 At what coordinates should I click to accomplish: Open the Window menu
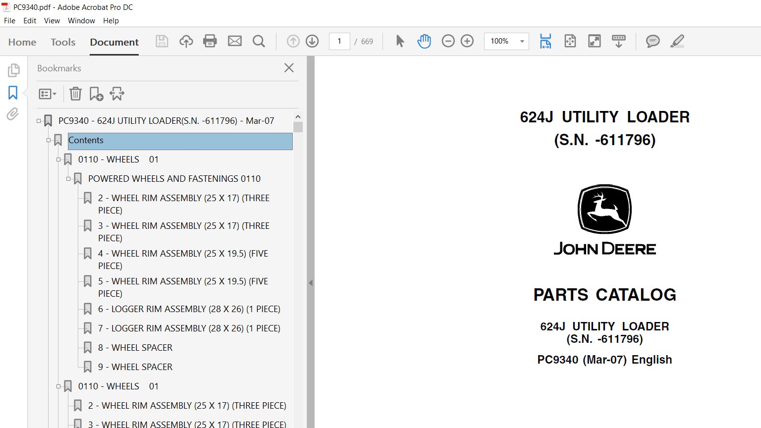[x=81, y=21]
